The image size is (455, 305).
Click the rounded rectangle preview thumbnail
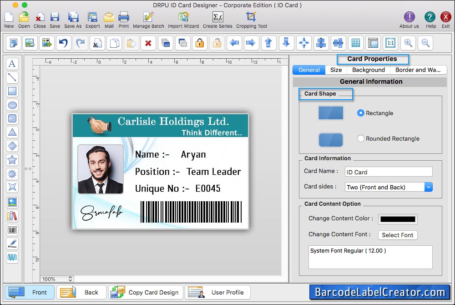pos(330,140)
